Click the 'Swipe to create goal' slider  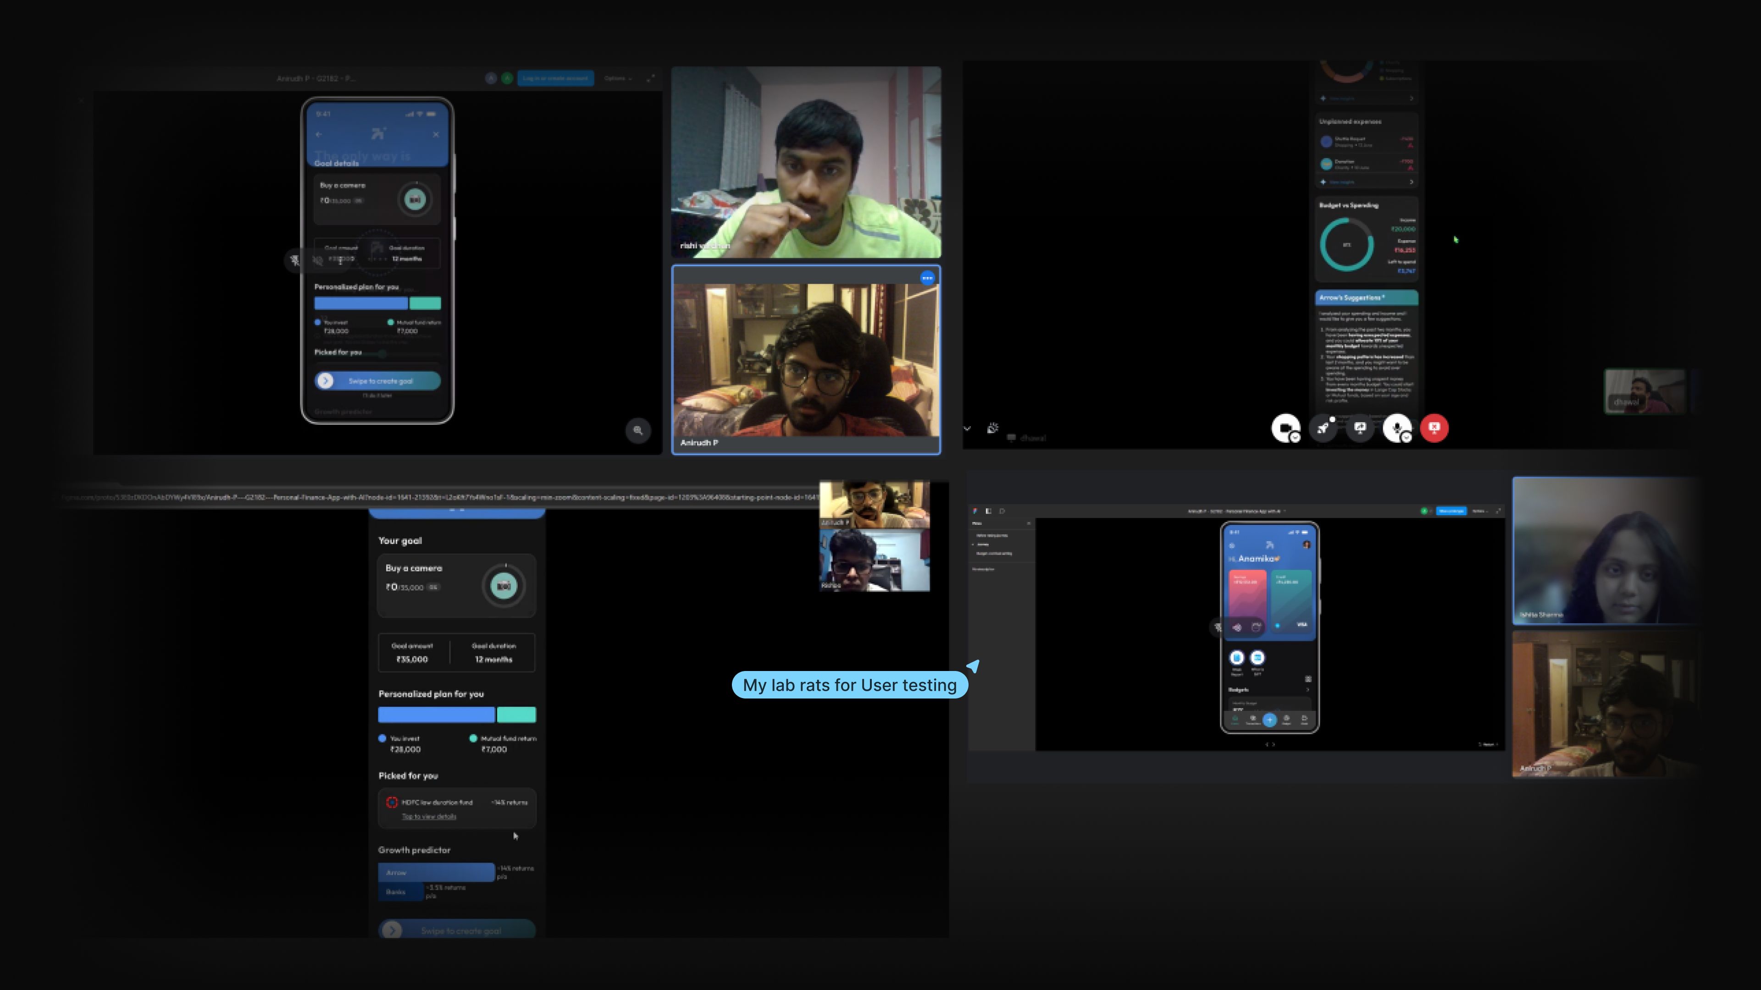pos(377,380)
